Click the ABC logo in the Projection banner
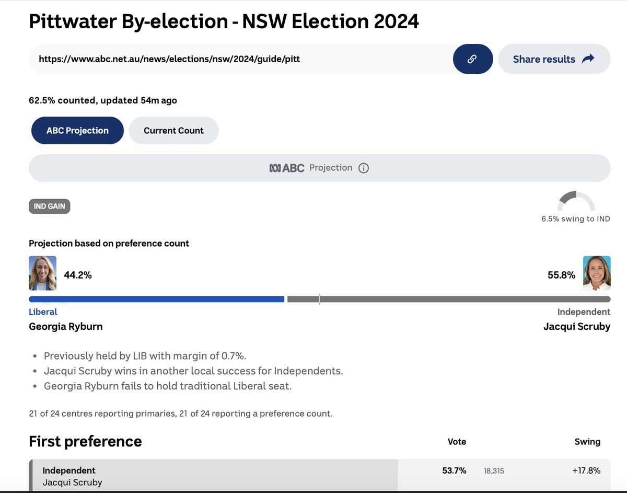Viewport: 627px width, 493px height. click(285, 168)
